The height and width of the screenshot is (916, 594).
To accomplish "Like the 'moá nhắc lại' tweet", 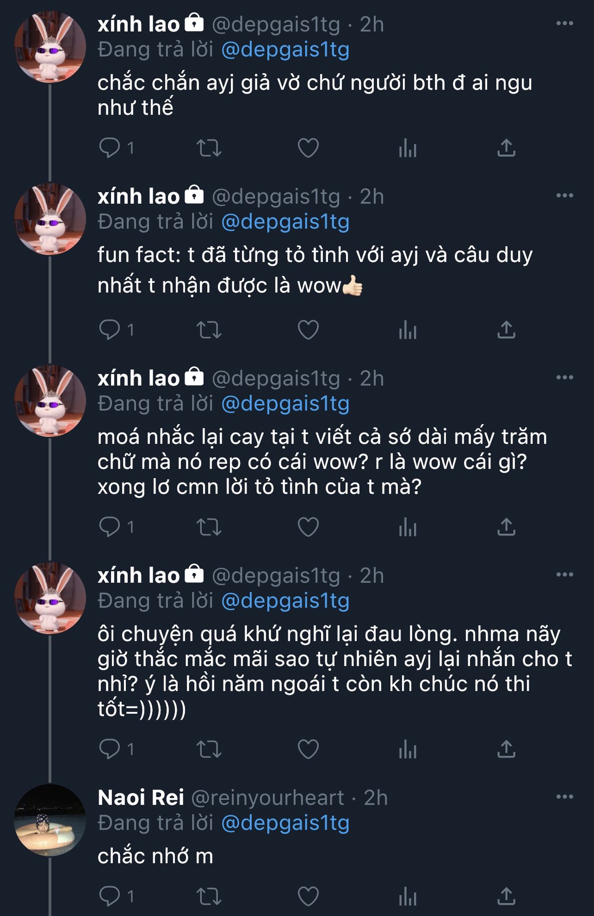I will point(308,527).
